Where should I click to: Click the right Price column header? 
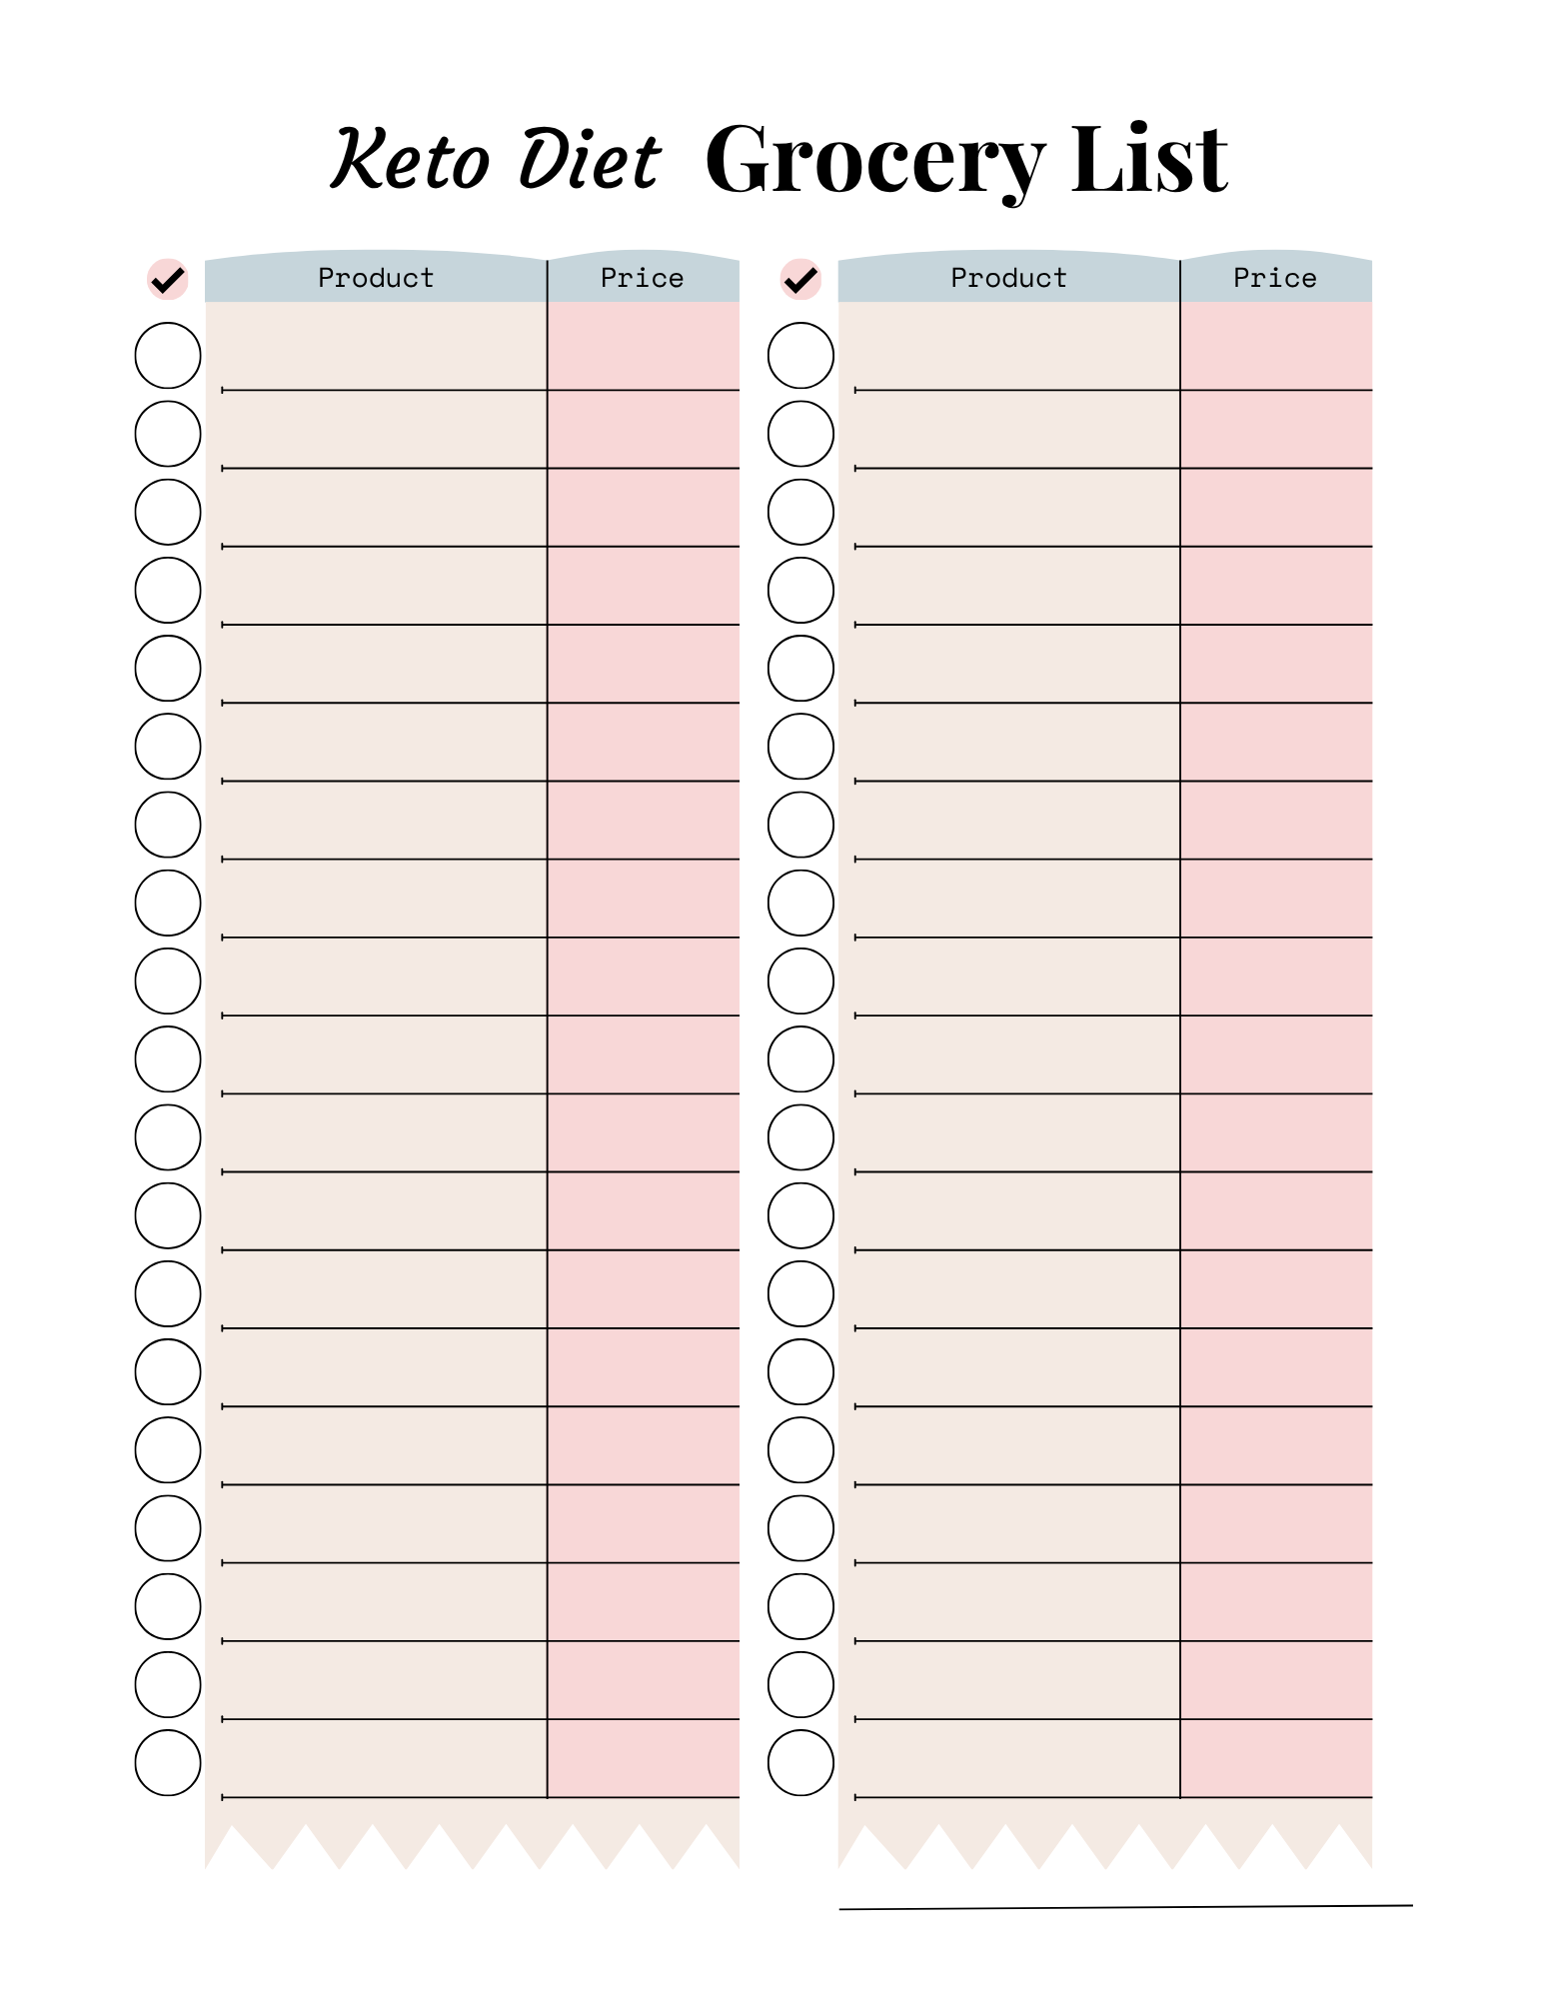[x=1275, y=278]
